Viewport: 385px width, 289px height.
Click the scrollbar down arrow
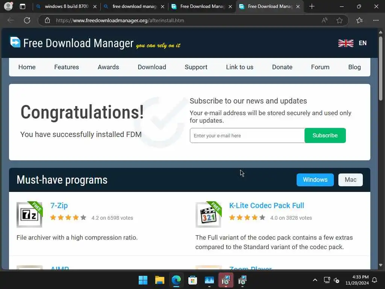(x=380, y=265)
